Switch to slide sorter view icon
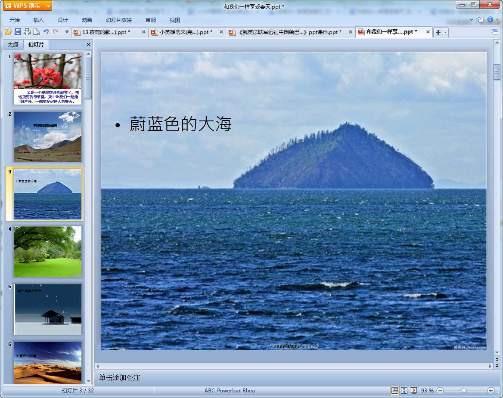Image resolution: width=503 pixels, height=398 pixels. click(404, 390)
